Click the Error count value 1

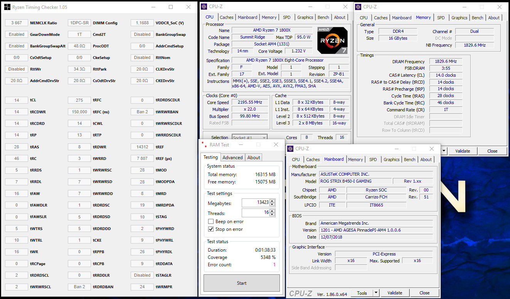[x=274, y=265]
